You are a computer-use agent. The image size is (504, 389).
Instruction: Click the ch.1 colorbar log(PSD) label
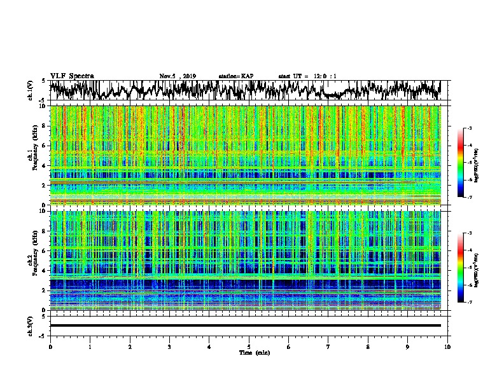[x=477, y=165]
